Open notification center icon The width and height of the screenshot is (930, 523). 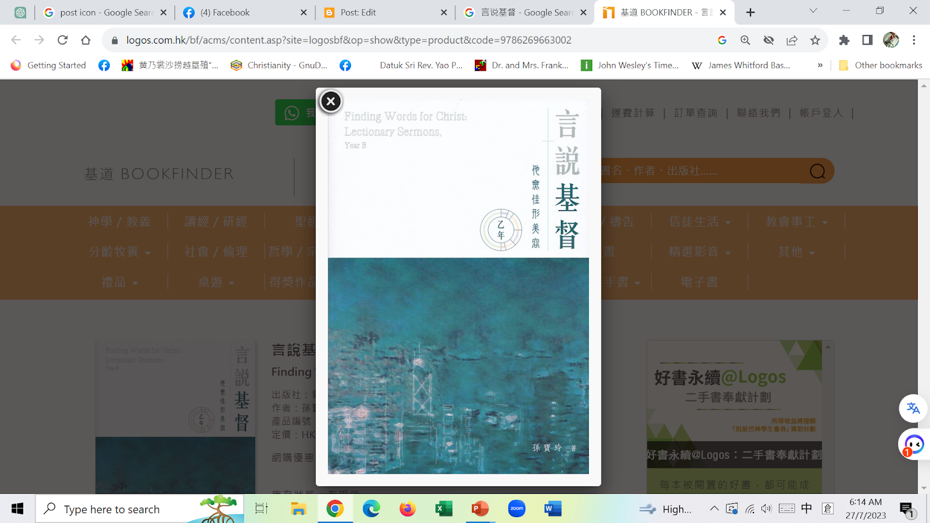click(907, 510)
